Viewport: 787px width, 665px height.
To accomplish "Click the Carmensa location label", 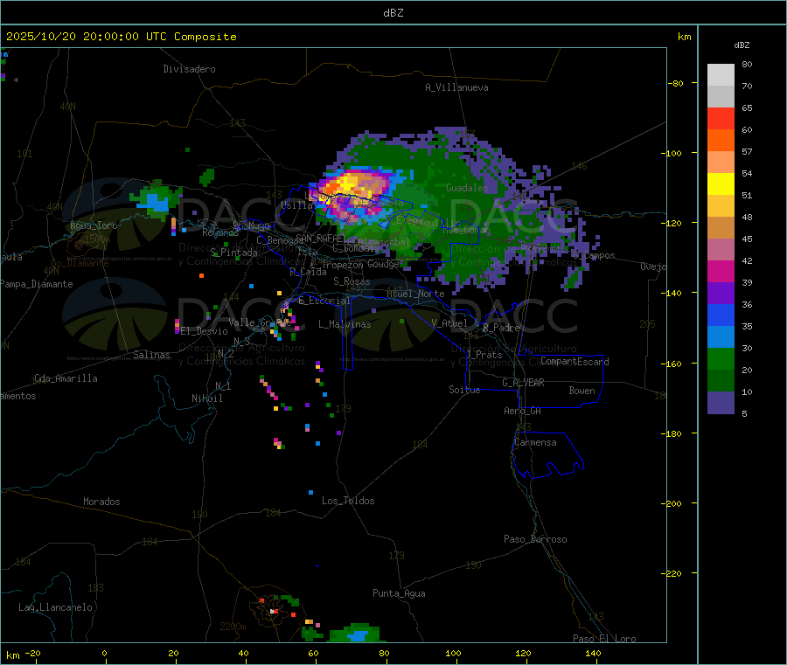I will coord(535,442).
